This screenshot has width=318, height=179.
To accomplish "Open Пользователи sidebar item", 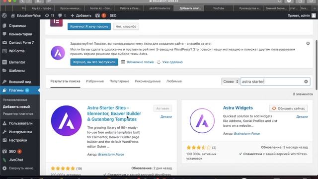I will [x=20, y=123].
